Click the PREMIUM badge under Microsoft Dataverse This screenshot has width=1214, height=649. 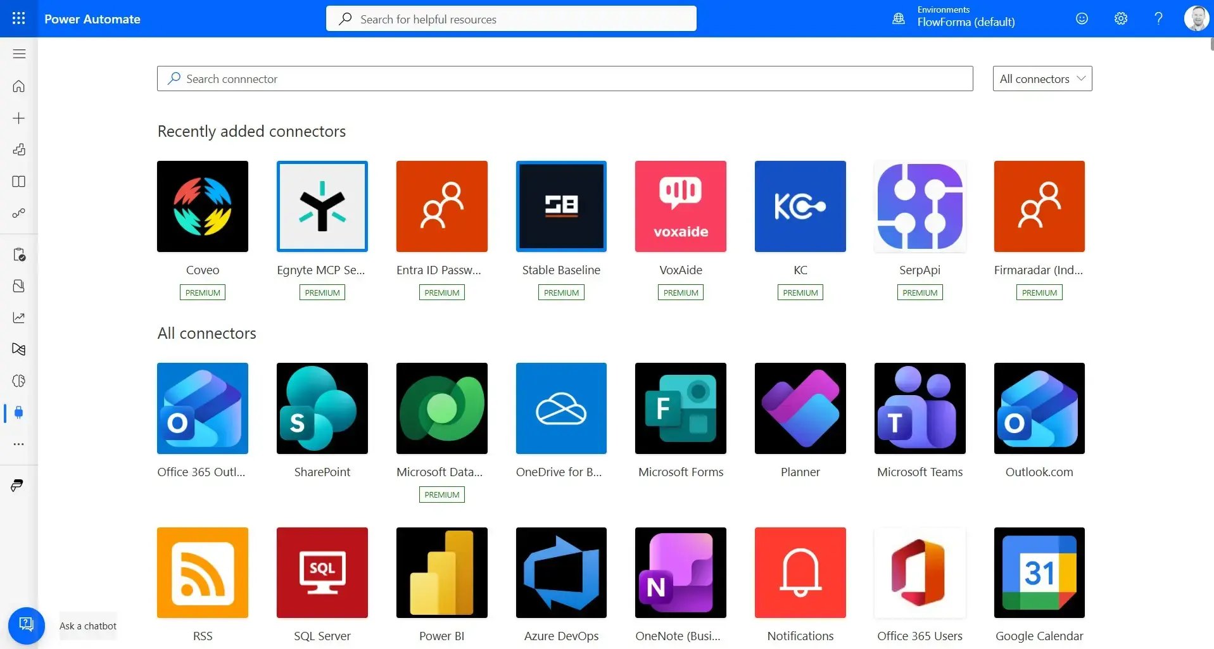442,495
